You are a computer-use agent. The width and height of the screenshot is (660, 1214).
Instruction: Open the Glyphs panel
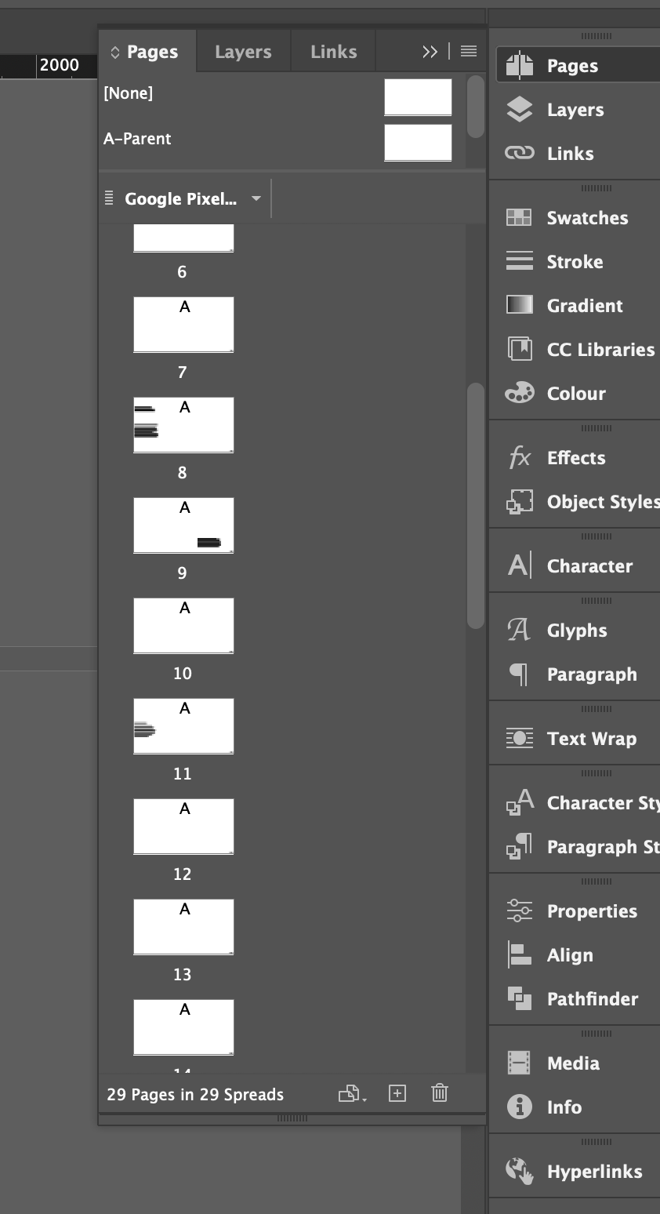[577, 630]
